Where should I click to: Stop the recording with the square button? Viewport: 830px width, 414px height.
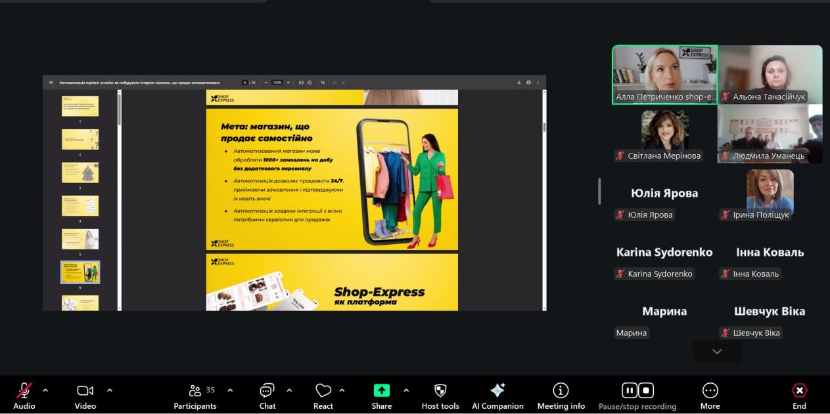point(647,391)
